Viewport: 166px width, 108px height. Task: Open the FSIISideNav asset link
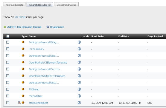pos(36,96)
